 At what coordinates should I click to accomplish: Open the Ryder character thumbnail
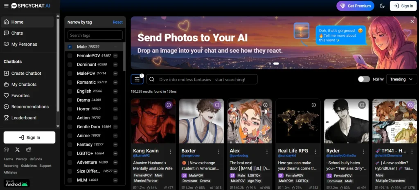(346, 121)
